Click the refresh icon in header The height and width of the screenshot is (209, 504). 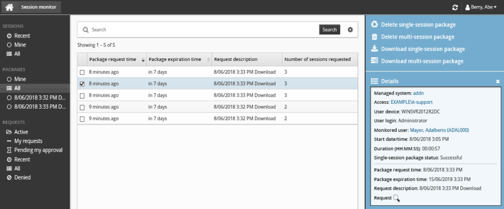click(x=455, y=7)
